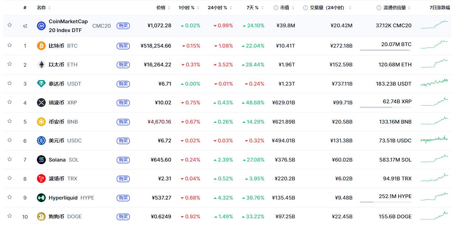Click the CMC20 Index DTF logo
Viewport: 455px width, 225px height.
point(41,26)
